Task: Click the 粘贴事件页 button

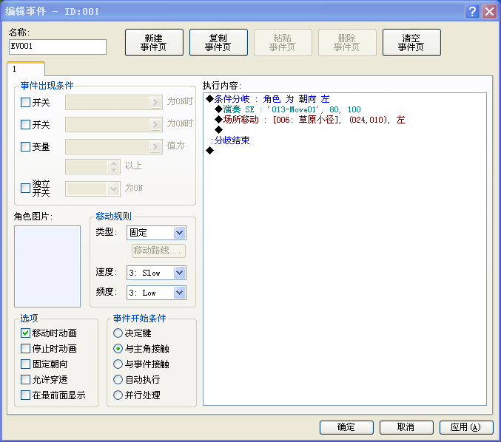Action: pos(283,43)
